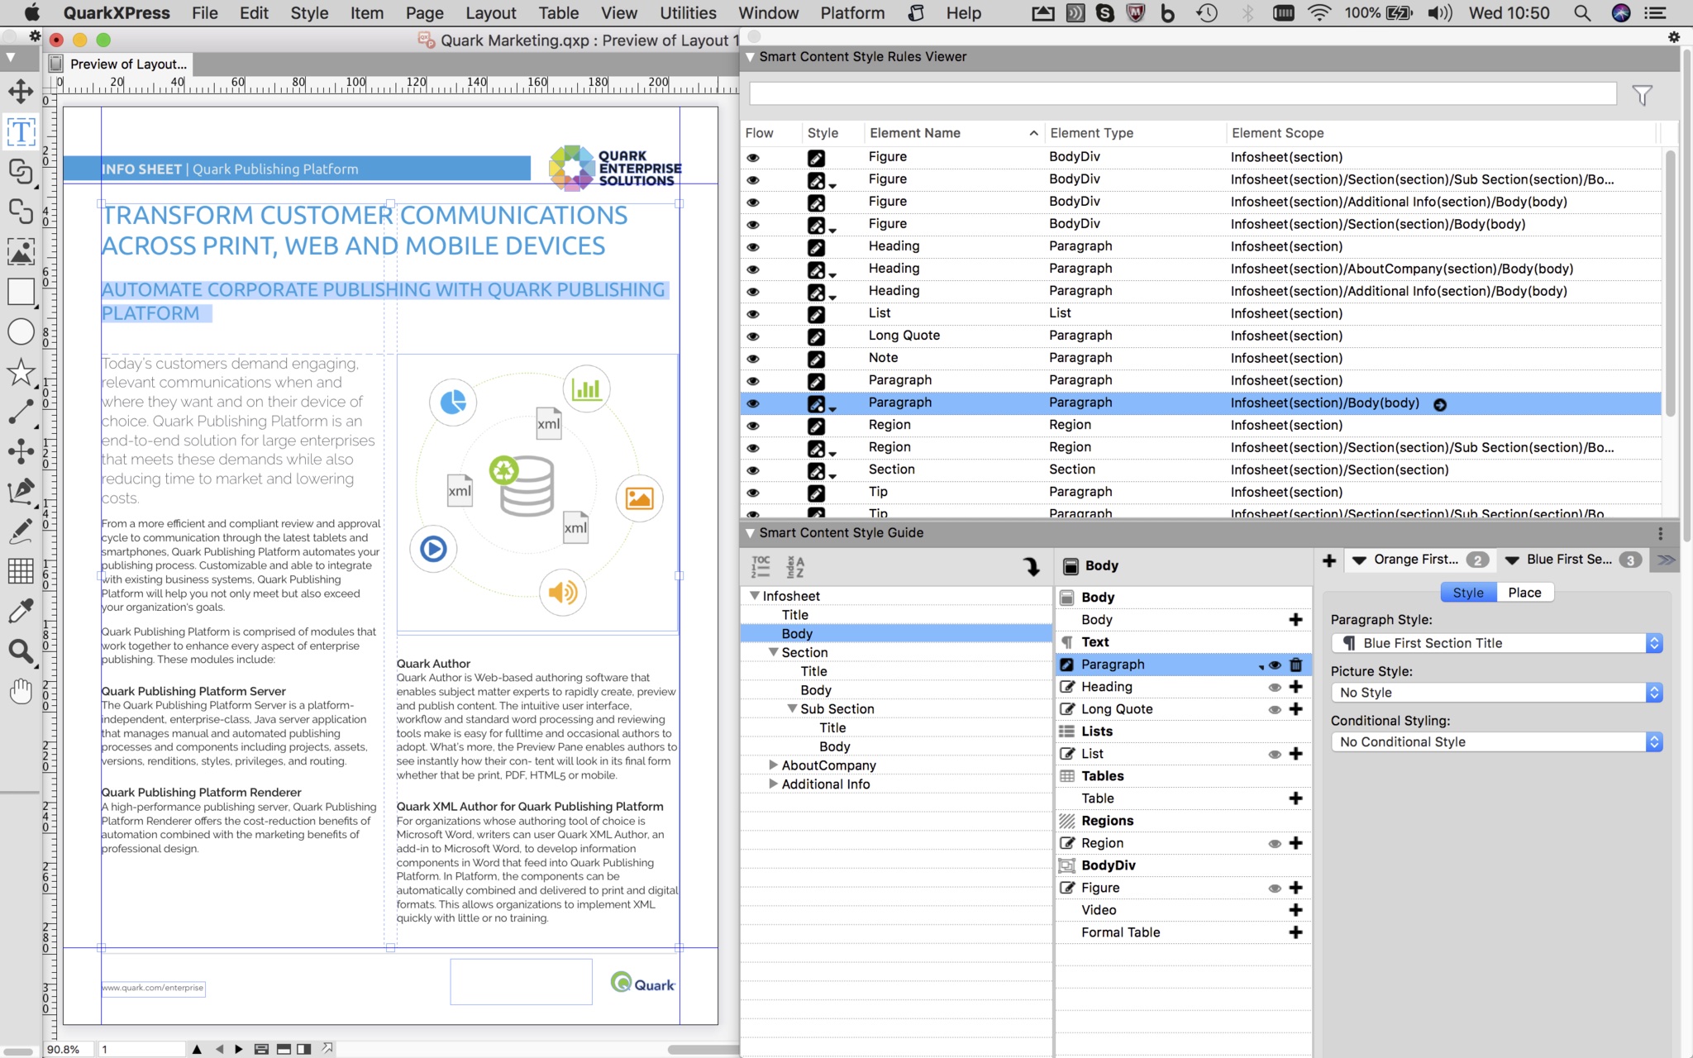Select the Table tool
This screenshot has height=1058, width=1693.
pyautogui.click(x=21, y=570)
